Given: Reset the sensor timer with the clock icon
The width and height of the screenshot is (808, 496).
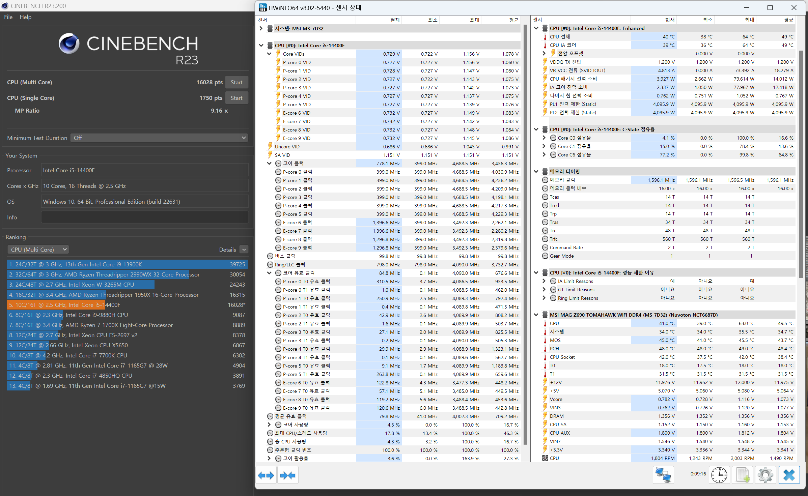Looking at the screenshot, I should (x=719, y=475).
